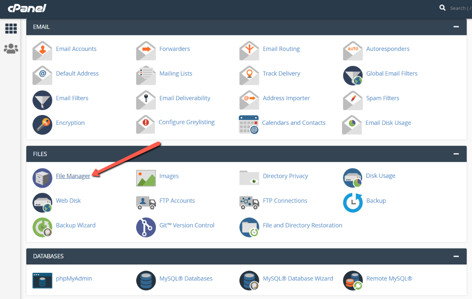472x299 pixels.
Task: Open the Disk Usage icon
Action: click(x=353, y=178)
